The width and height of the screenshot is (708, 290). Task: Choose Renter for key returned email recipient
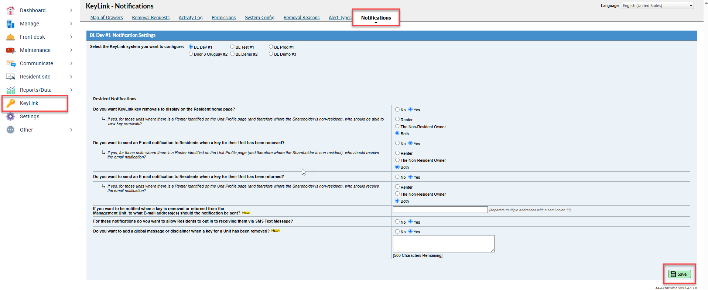coord(397,187)
